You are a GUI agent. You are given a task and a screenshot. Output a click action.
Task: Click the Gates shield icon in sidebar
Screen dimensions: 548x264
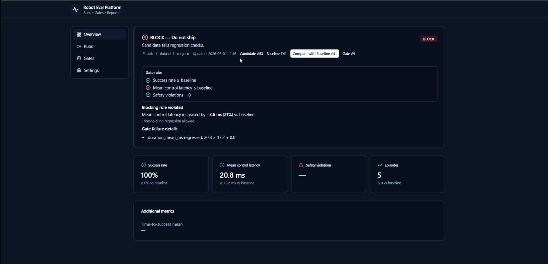click(79, 59)
